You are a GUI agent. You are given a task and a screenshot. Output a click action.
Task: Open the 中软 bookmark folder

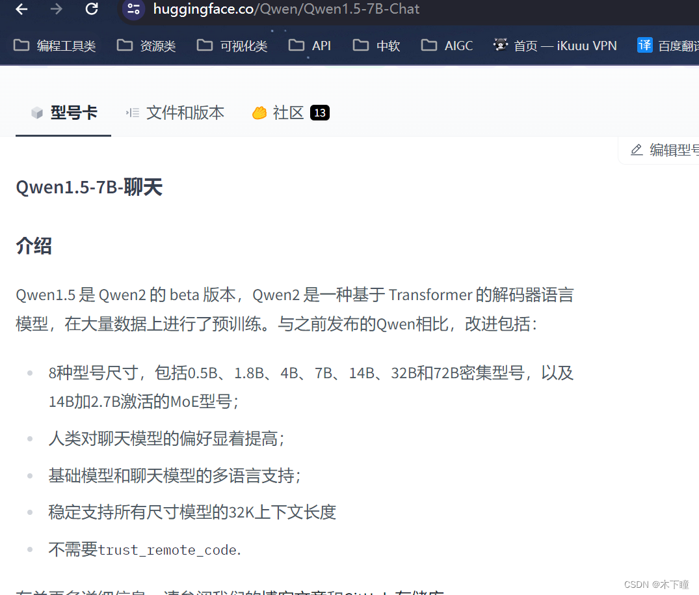click(x=375, y=45)
